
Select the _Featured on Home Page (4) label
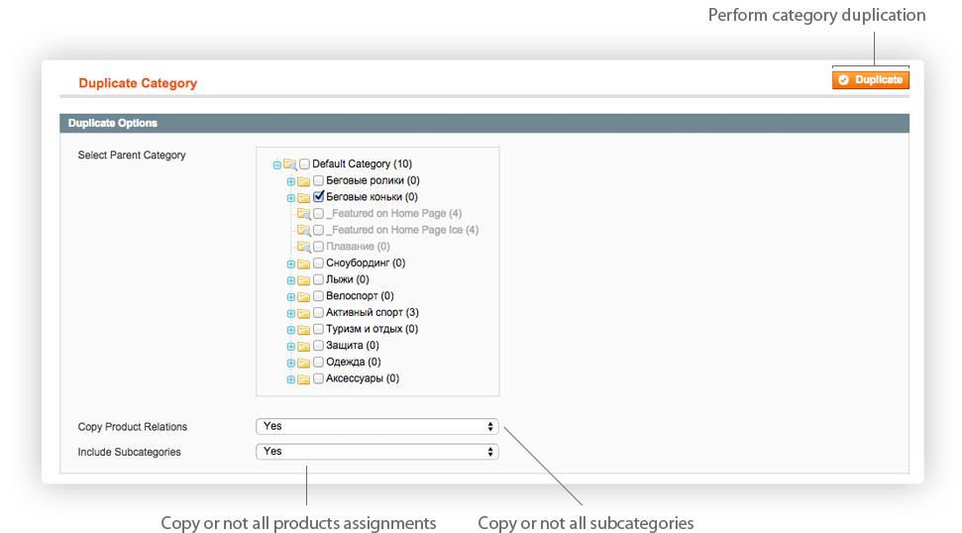394,213
